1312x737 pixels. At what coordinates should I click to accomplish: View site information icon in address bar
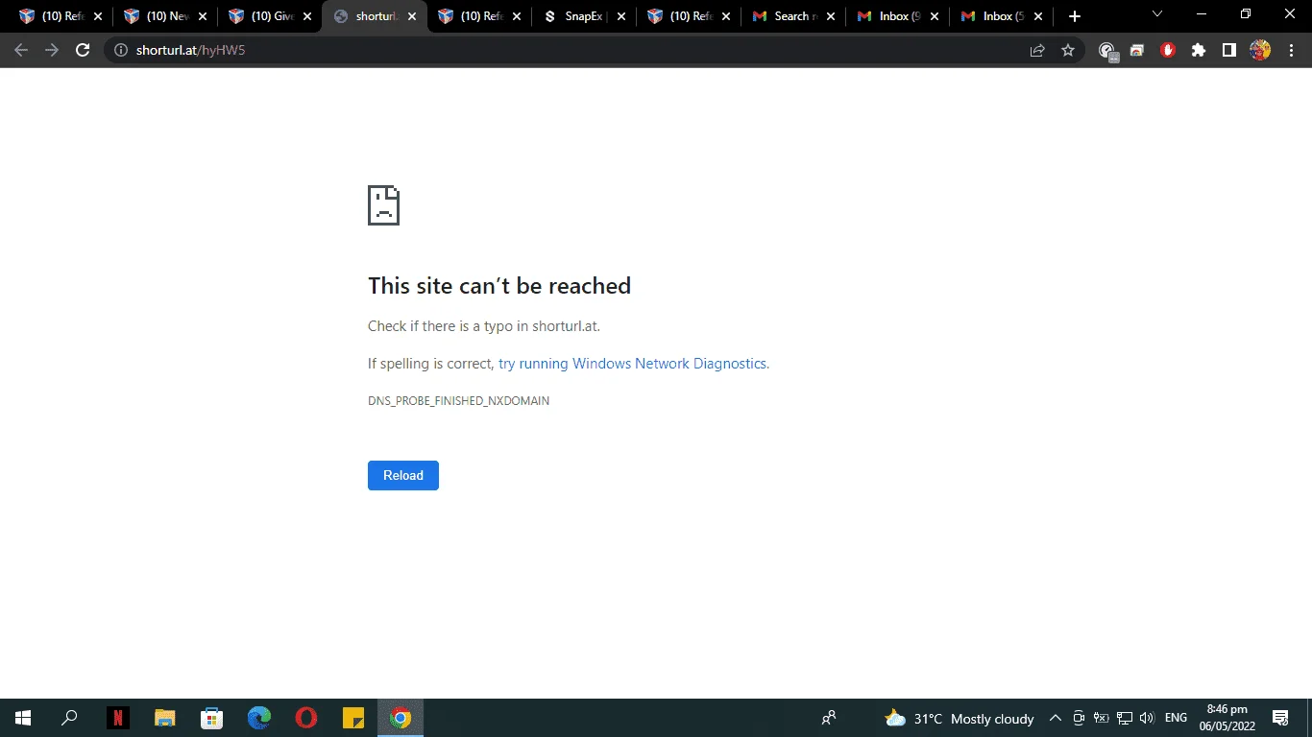(121, 50)
